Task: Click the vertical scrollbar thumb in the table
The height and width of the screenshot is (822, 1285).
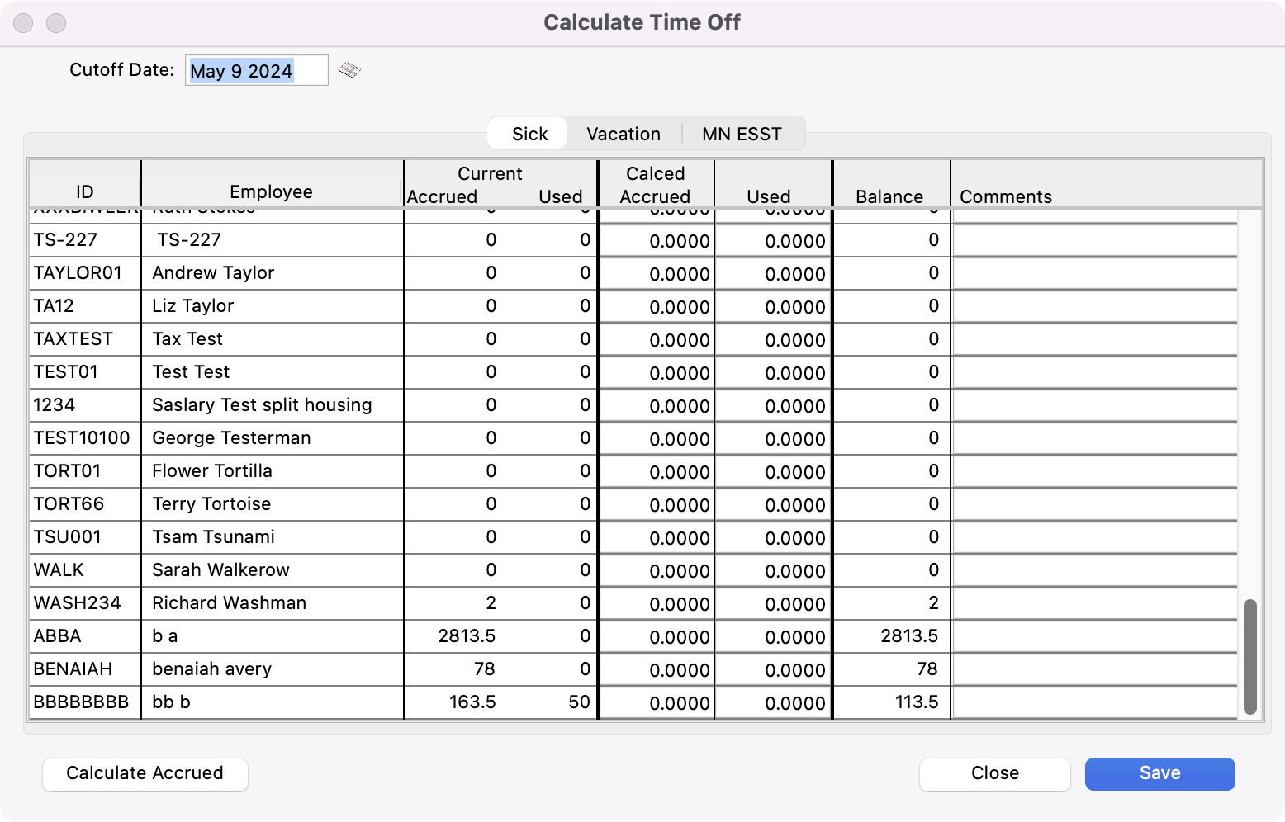Action: click(x=1249, y=656)
